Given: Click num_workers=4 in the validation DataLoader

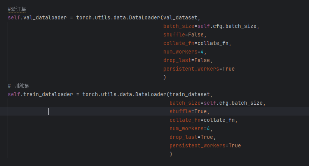Looking at the screenshot, I should tap(183, 52).
